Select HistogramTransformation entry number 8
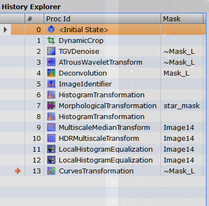Image resolution: width=209 pixels, height=206 pixels. [101, 117]
